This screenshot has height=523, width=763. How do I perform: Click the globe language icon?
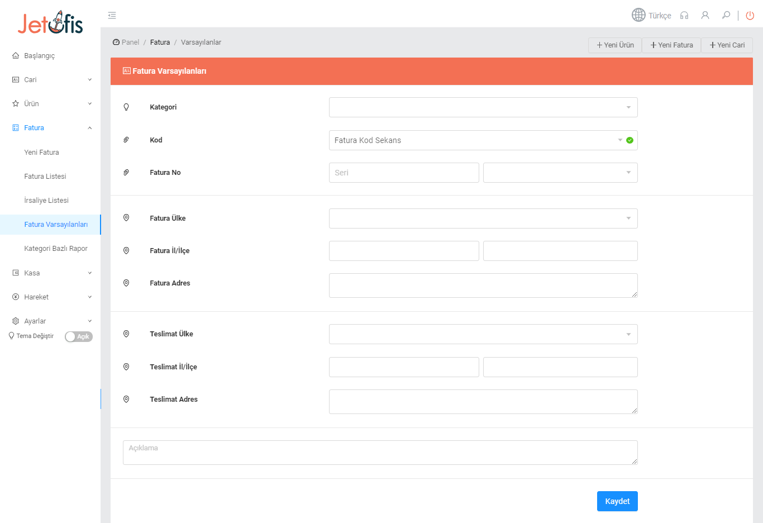tap(638, 15)
